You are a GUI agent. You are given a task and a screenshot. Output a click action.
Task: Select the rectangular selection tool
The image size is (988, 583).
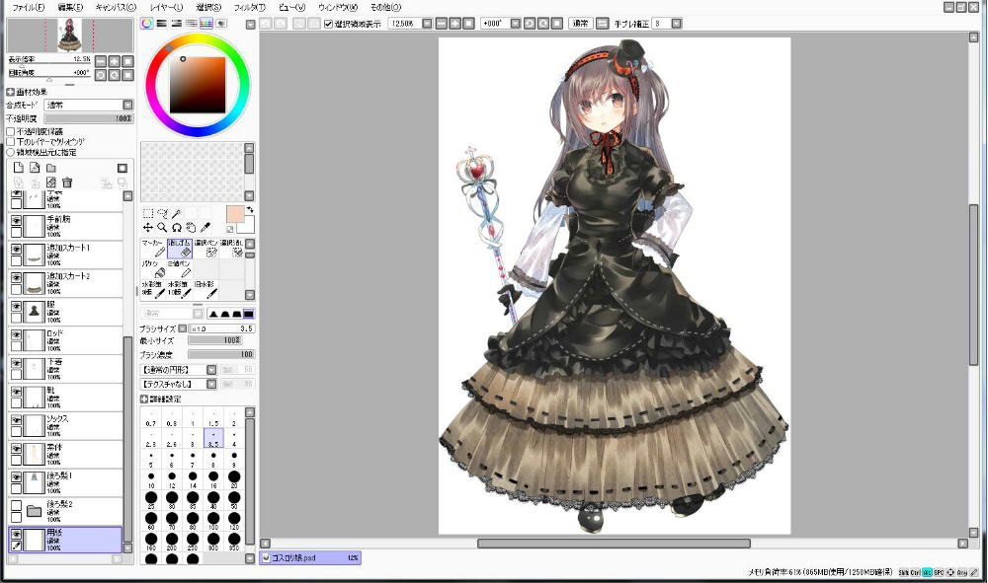(148, 213)
